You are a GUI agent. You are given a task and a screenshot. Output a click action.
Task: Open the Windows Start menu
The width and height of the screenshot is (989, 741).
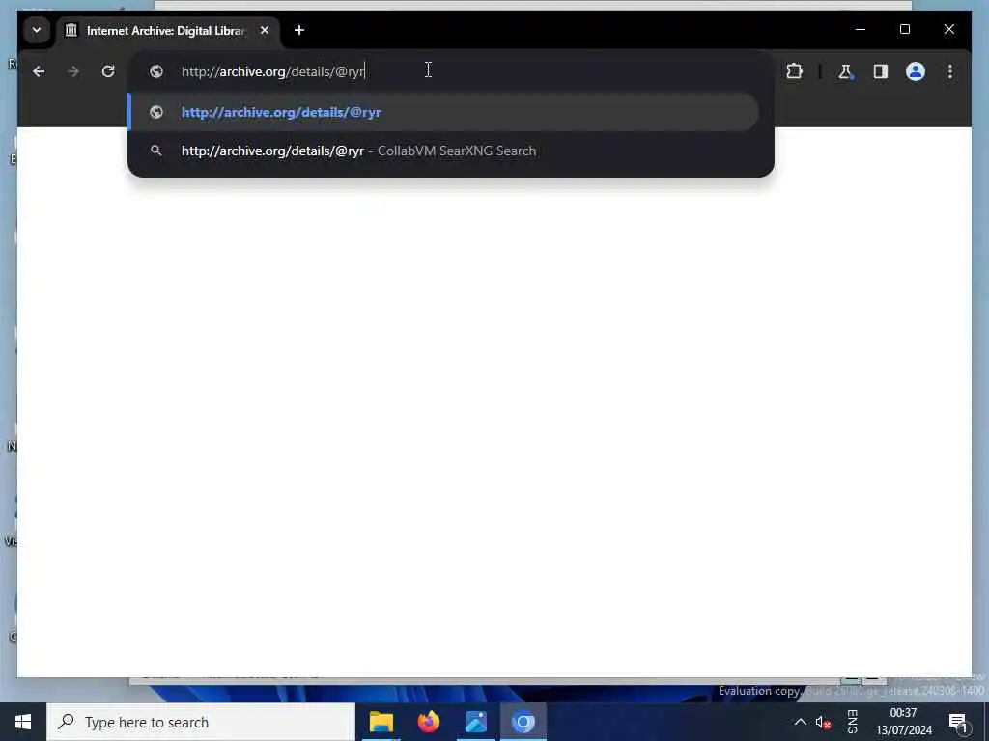[x=23, y=722]
